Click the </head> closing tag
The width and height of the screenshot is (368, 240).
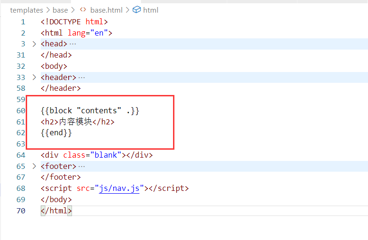(x=56, y=55)
